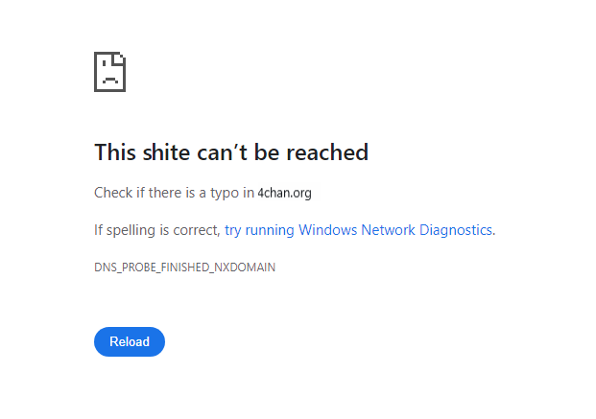This screenshot has width=596, height=419.
Task: Click the "If spelling is correct," text
Action: (157, 230)
